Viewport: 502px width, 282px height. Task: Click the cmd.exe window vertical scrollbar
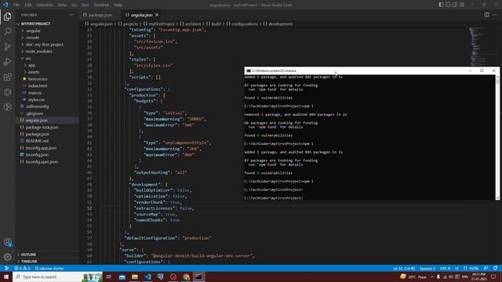pos(497,138)
